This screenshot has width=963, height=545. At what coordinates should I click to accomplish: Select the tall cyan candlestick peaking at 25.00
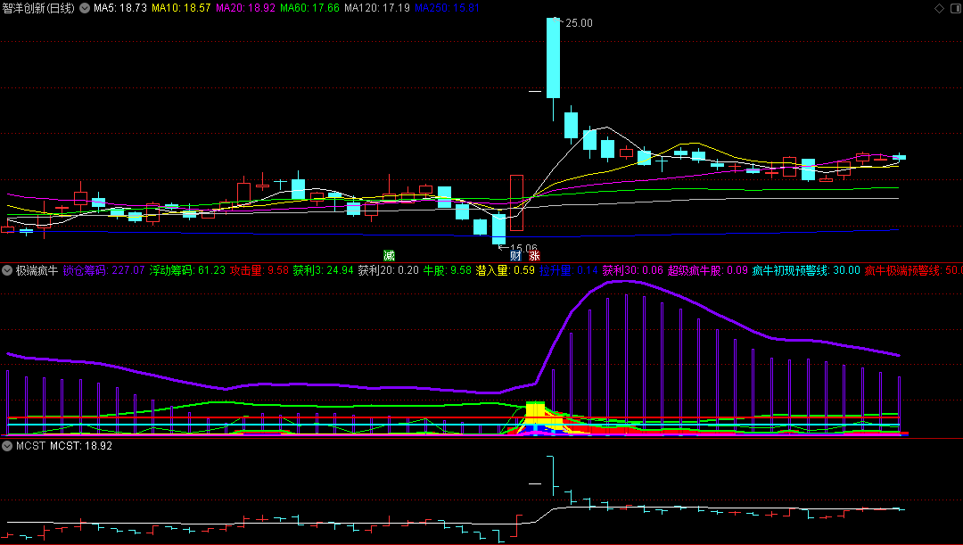(x=554, y=58)
